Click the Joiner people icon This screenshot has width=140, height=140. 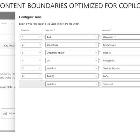[5, 113]
